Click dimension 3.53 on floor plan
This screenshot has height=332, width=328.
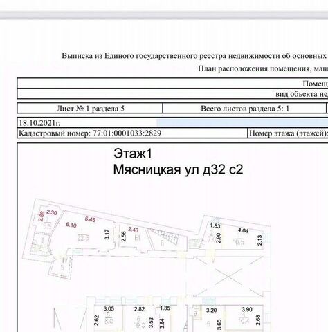(x=151, y=322)
